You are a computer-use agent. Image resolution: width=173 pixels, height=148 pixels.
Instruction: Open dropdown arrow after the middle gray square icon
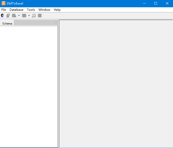29,16
